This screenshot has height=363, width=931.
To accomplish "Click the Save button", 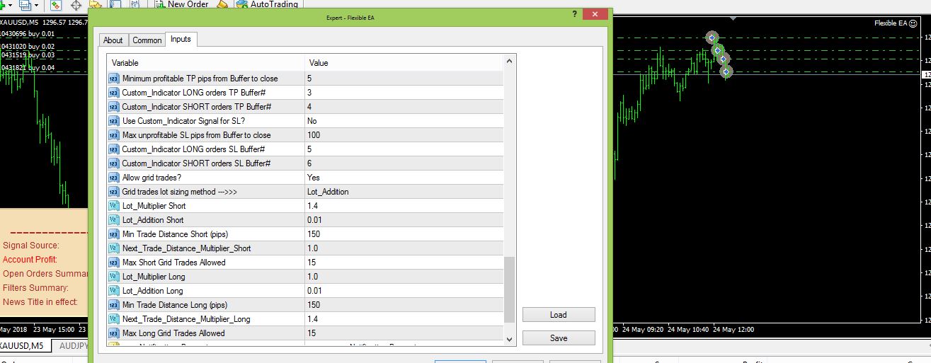I will pyautogui.click(x=559, y=338).
